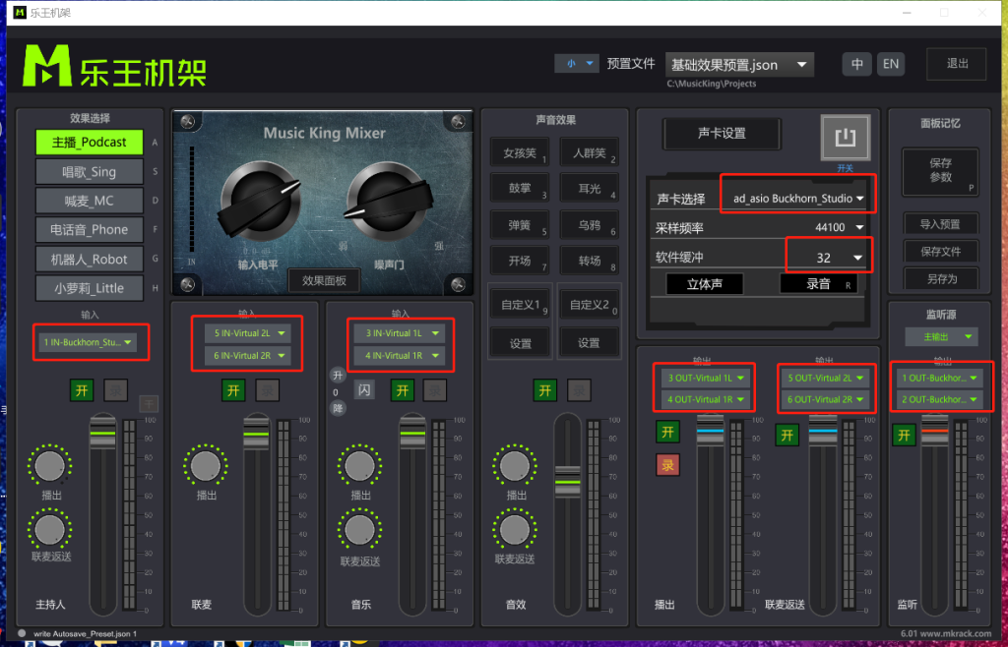Toggle the 开 switch on 音乐 channel

tap(403, 389)
